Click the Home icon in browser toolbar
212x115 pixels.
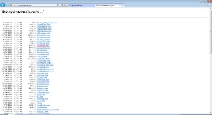pos(203,5)
